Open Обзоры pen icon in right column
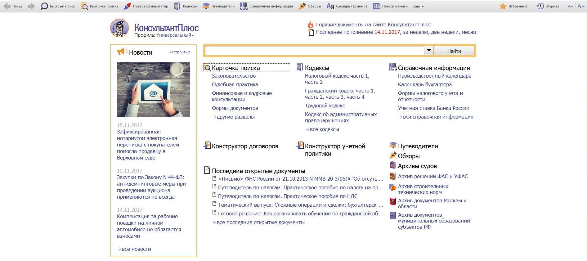This screenshot has width=587, height=261. (x=393, y=155)
